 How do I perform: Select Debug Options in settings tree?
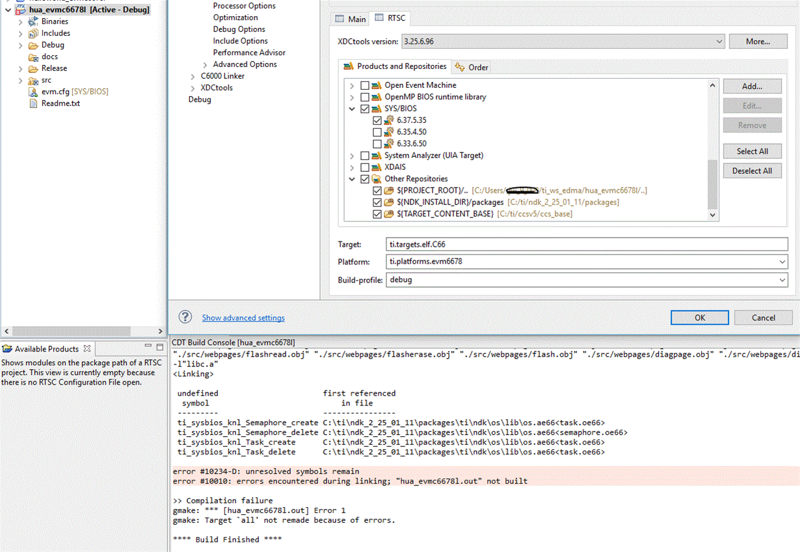(239, 29)
